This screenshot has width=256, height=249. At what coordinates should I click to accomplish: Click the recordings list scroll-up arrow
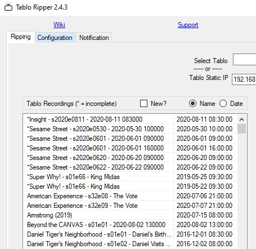[x=241, y=119]
